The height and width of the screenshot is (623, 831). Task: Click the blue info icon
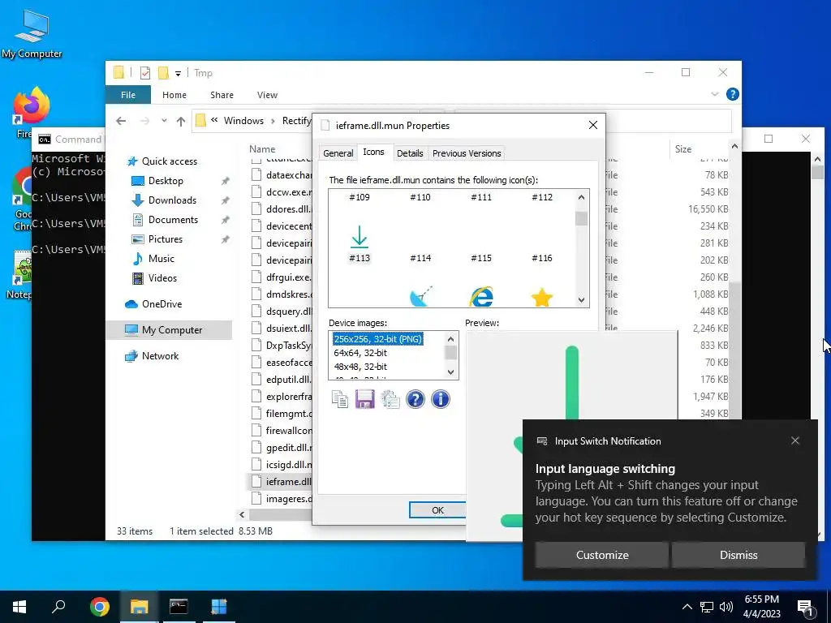441,399
